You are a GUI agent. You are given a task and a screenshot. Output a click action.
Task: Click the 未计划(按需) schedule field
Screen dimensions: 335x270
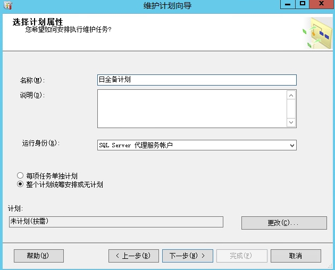tap(116, 222)
